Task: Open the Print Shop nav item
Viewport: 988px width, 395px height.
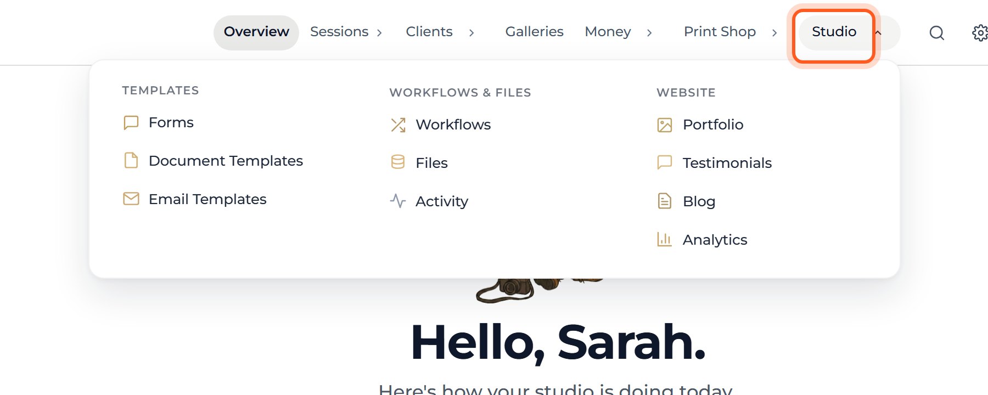Action: click(720, 32)
